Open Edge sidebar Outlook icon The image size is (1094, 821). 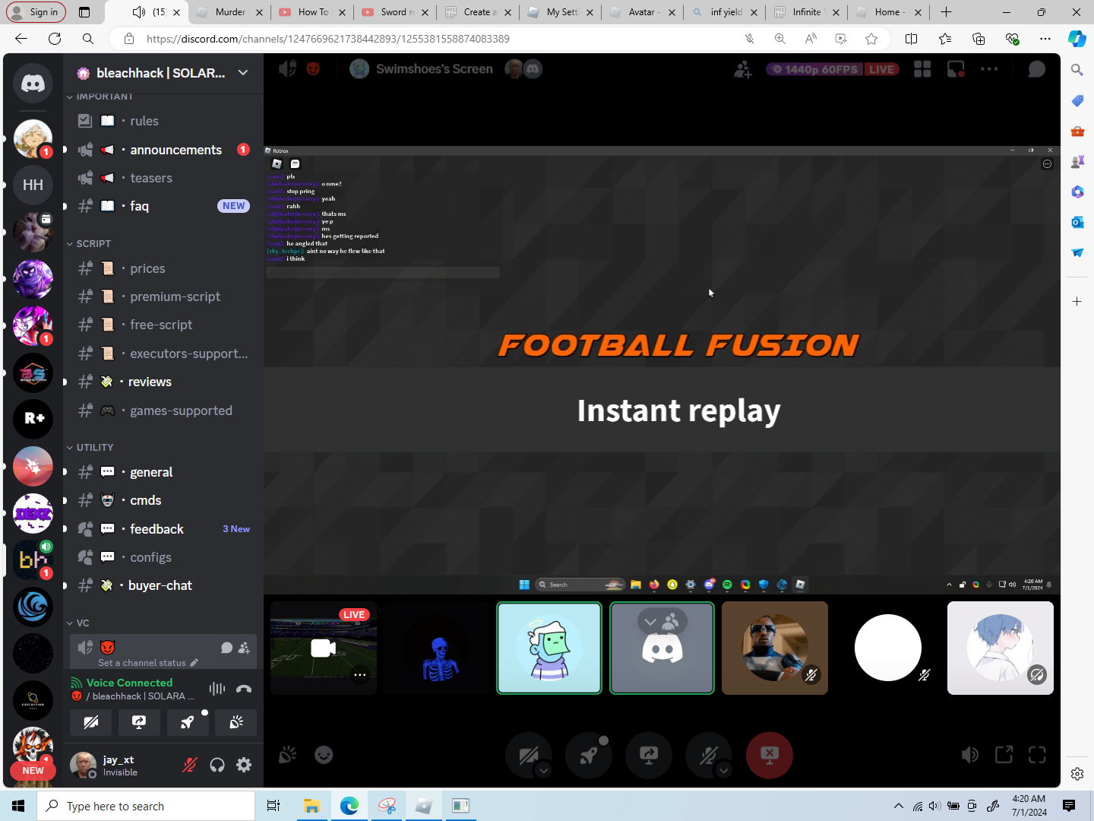1077,222
